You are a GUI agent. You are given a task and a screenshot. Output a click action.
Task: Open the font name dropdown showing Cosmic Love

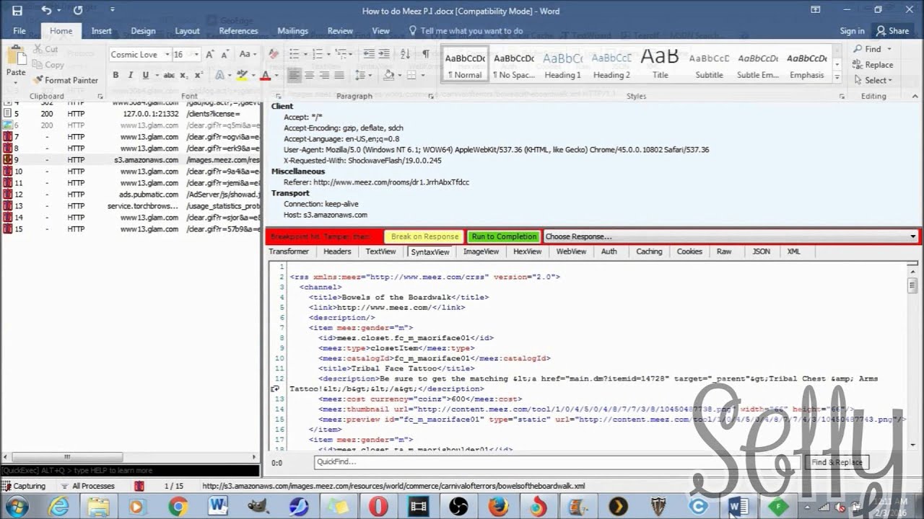point(167,54)
